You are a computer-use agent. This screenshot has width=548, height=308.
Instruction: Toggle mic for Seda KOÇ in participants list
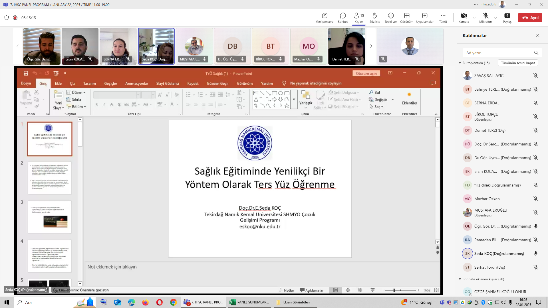point(536,254)
